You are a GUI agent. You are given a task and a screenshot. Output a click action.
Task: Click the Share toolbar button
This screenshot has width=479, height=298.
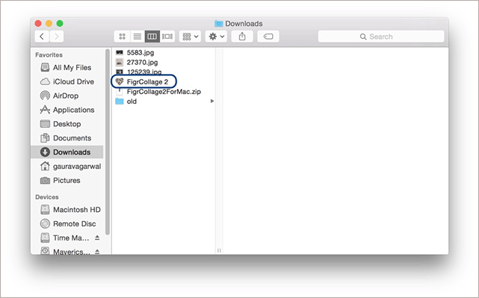(x=242, y=37)
